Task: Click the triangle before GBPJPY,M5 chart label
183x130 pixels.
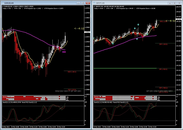Action: click(x=95, y=6)
